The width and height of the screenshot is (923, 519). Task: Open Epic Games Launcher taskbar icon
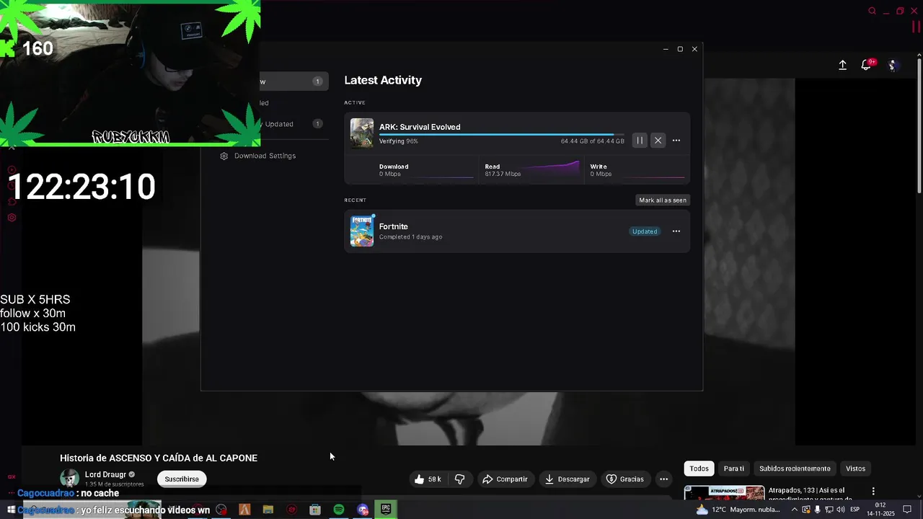click(386, 509)
